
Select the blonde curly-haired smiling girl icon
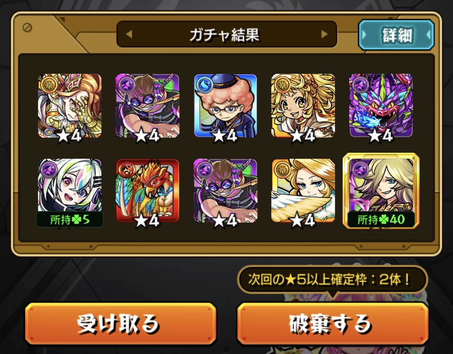[x=303, y=106]
